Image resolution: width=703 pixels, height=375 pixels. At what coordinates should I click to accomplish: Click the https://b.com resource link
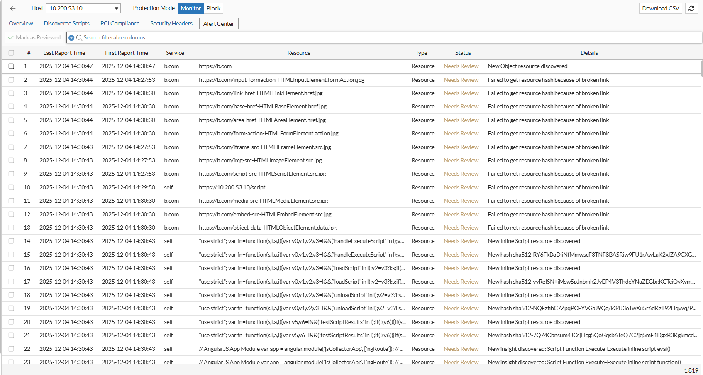(x=215, y=66)
